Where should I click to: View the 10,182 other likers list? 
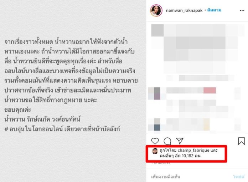(180, 156)
